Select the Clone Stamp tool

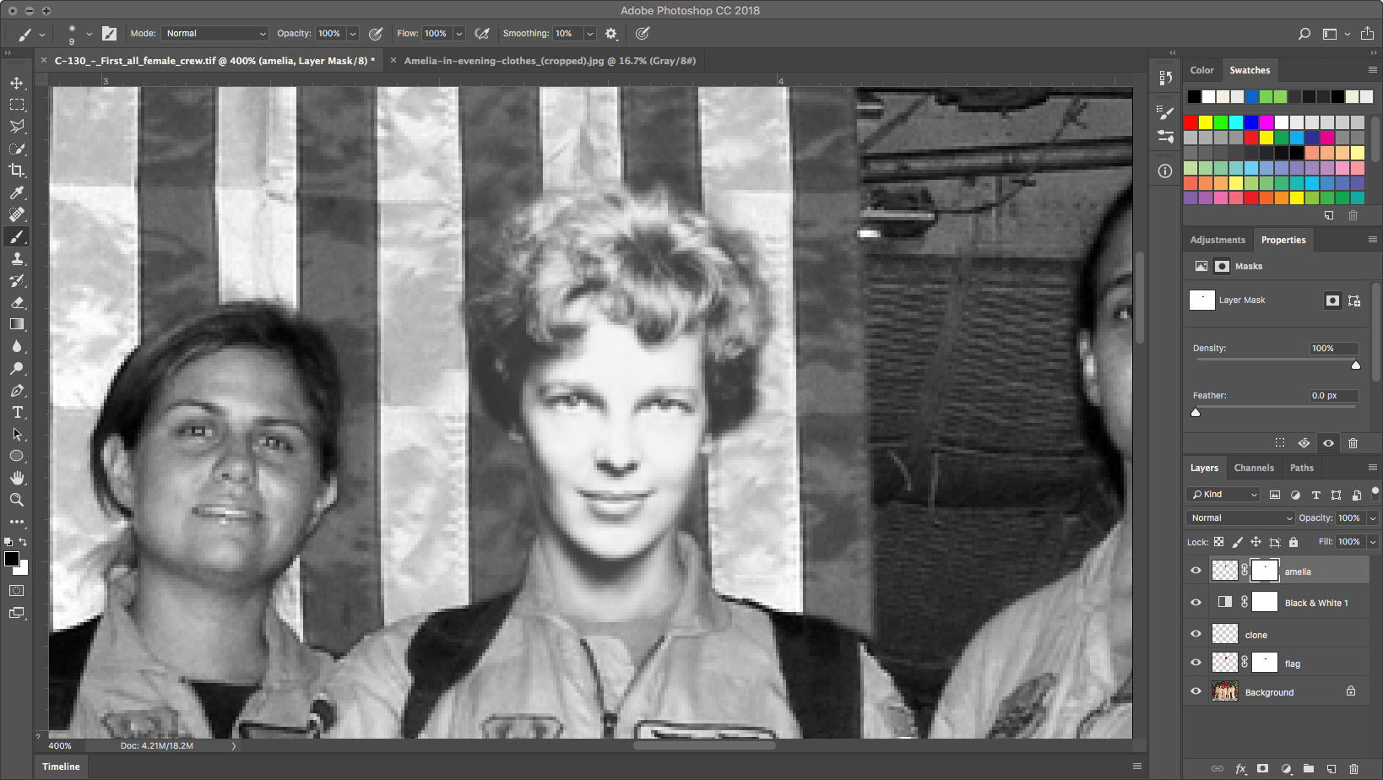tap(17, 258)
